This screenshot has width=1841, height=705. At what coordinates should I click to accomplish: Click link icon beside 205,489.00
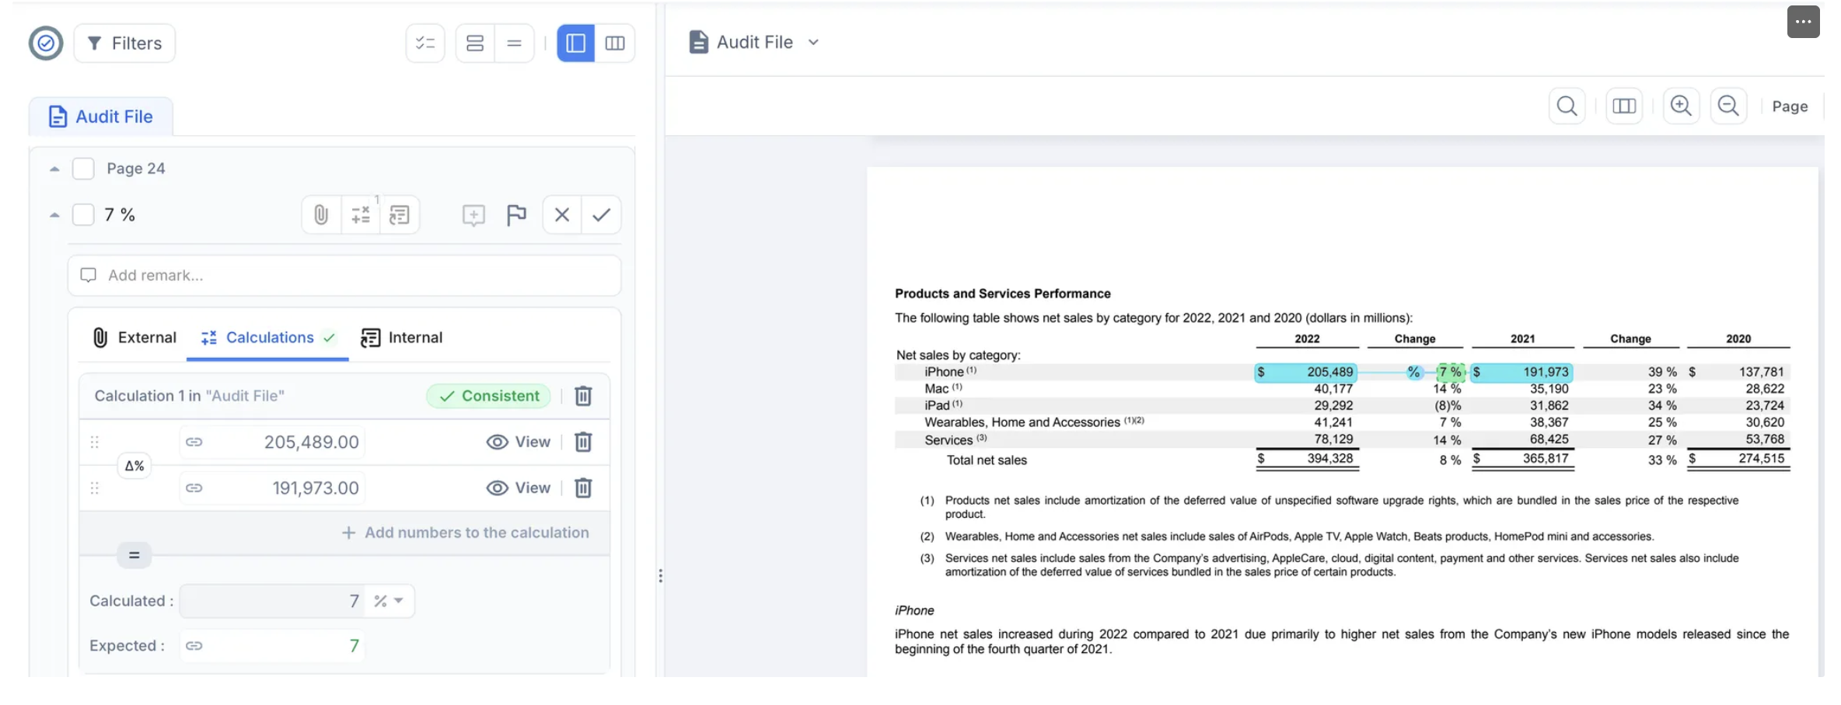tap(194, 442)
